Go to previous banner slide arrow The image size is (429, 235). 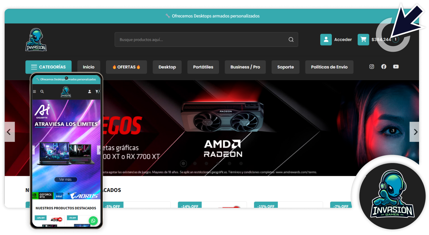(9, 132)
